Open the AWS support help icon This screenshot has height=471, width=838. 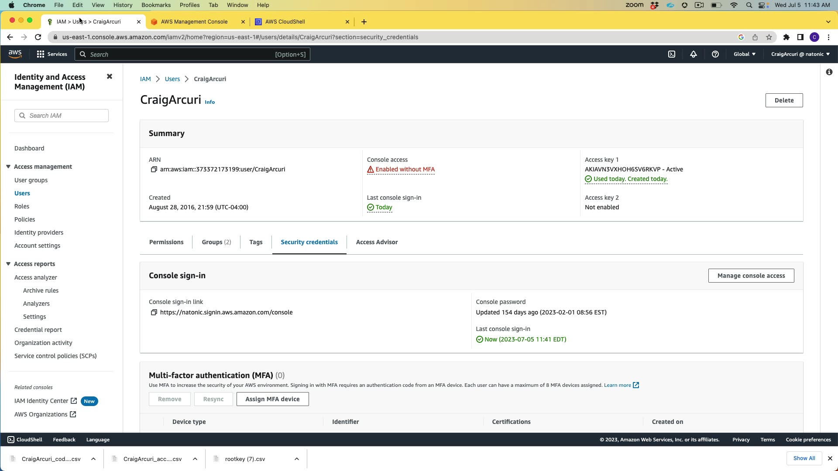(x=715, y=54)
